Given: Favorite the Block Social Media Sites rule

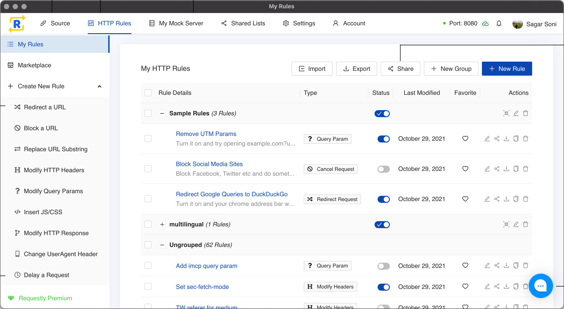Looking at the screenshot, I should [465, 169].
